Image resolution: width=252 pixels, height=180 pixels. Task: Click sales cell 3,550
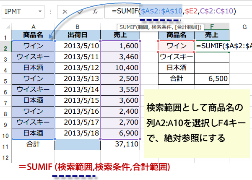[x=120, y=90]
